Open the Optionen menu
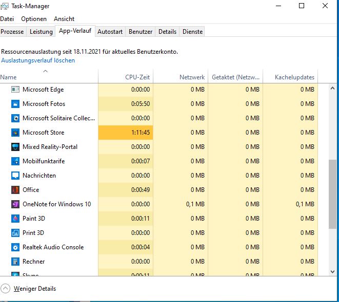 pos(34,19)
